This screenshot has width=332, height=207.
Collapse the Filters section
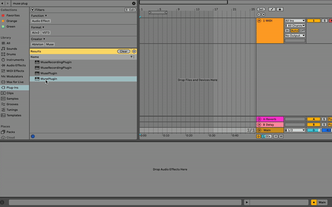[33, 10]
